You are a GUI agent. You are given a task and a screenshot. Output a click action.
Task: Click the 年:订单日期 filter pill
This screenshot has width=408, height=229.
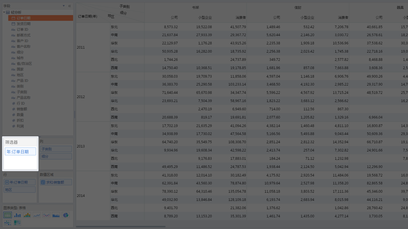coord(20,151)
